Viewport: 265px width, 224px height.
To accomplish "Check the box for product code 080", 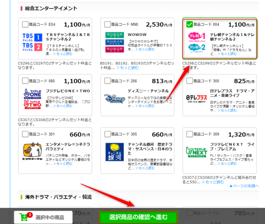I will pyautogui.click(x=25, y=81).
